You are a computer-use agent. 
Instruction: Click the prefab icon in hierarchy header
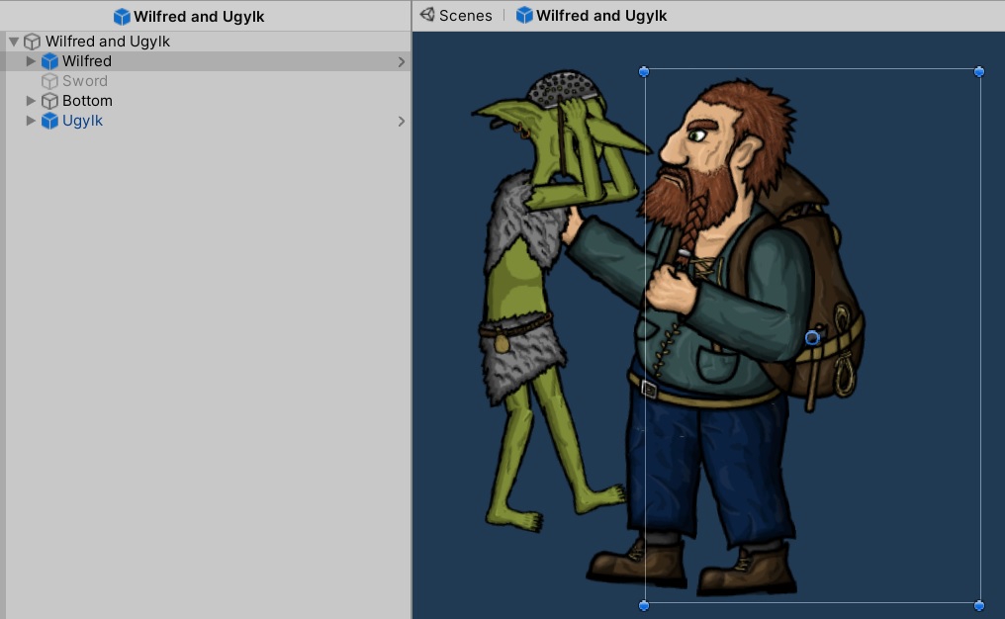122,17
